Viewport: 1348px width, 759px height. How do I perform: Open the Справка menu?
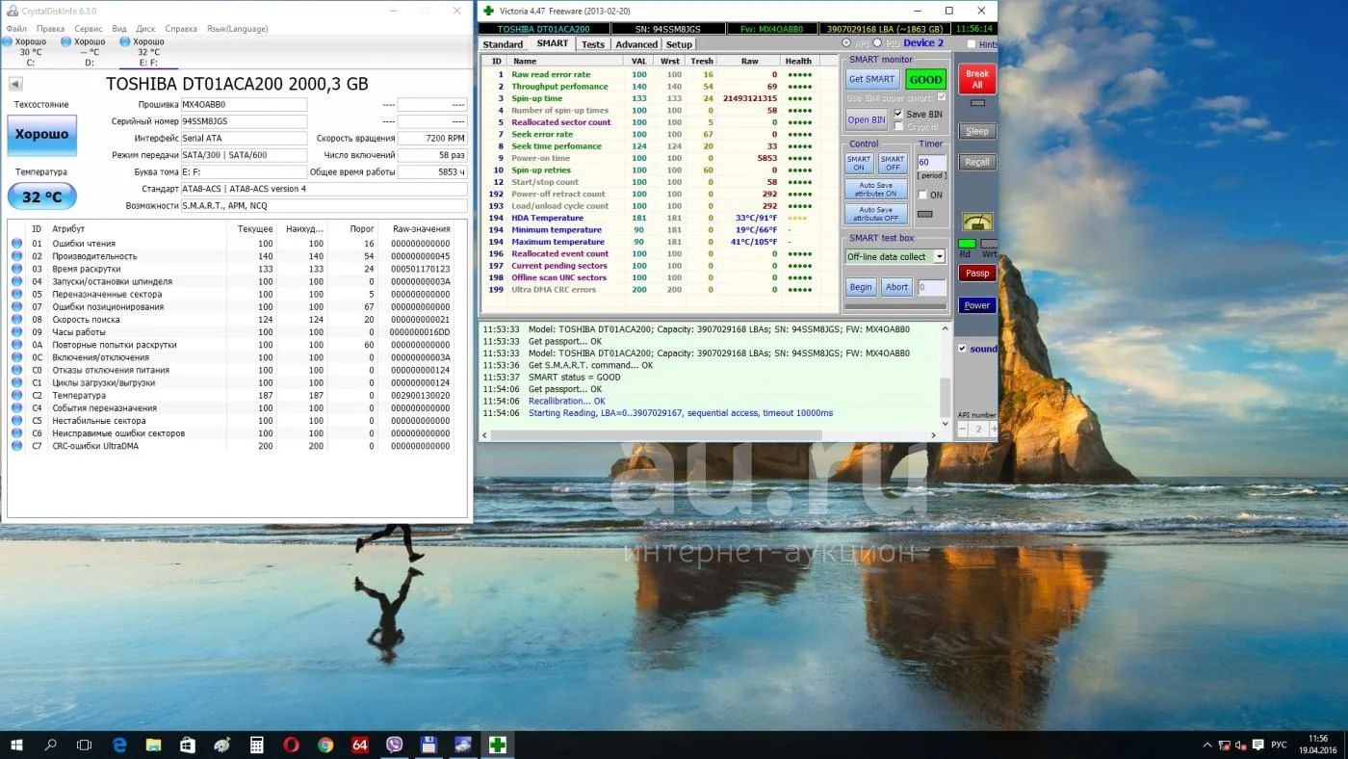[x=181, y=29]
